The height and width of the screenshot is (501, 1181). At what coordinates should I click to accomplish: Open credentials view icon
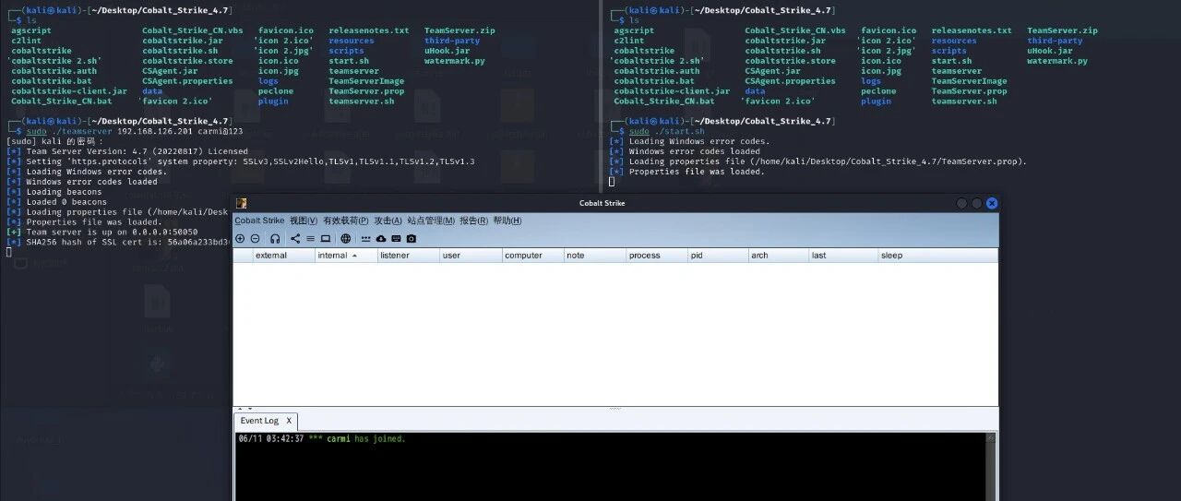[366, 238]
